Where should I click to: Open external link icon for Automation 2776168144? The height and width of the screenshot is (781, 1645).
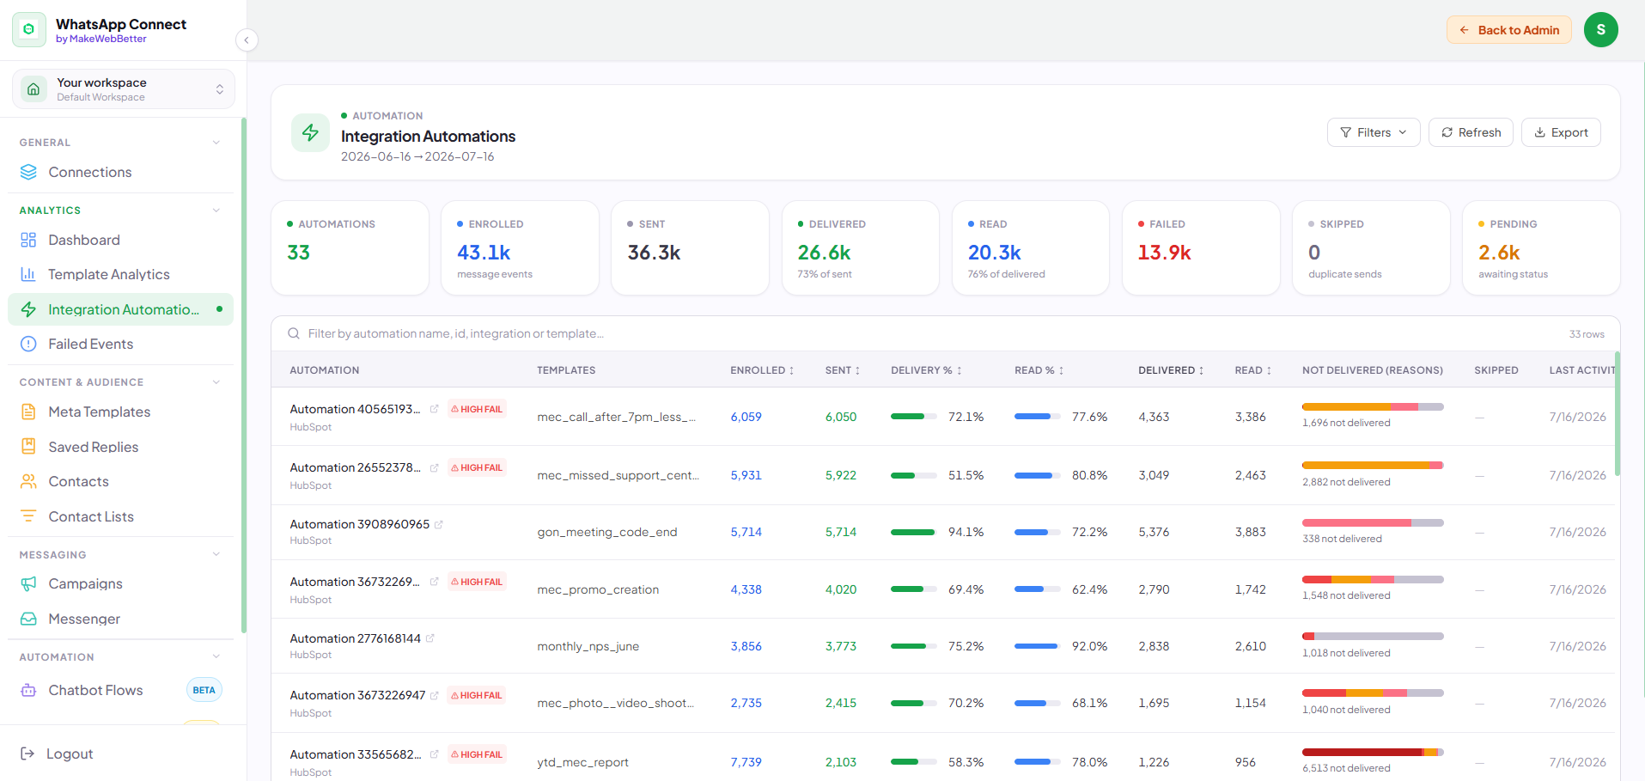pyautogui.click(x=430, y=638)
